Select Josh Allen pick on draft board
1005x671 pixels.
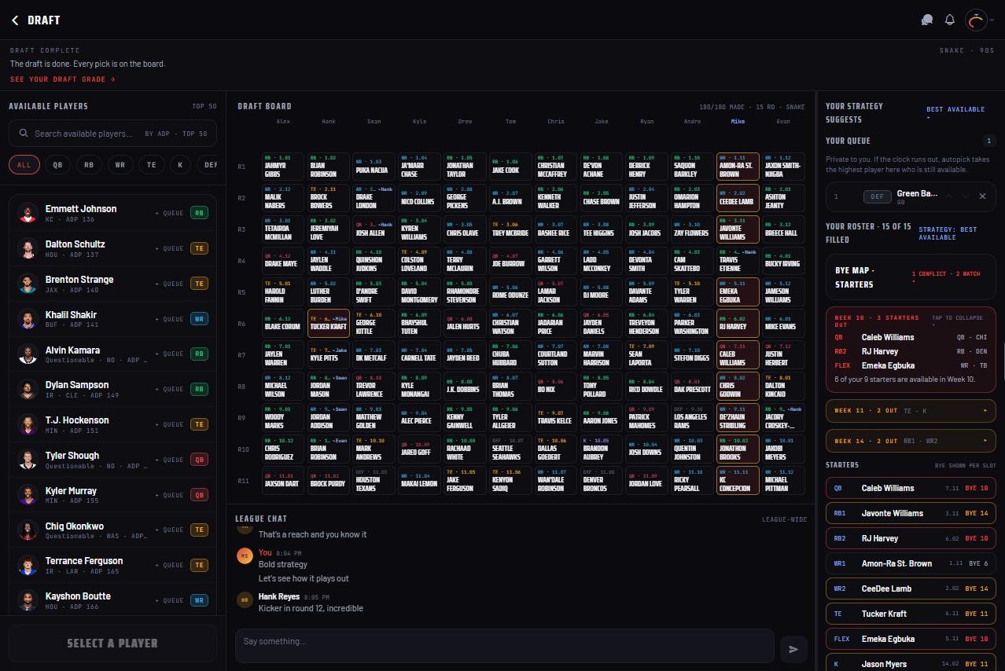pyautogui.click(x=375, y=229)
